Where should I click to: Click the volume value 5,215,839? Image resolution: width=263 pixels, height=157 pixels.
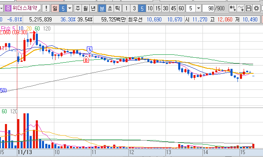(x=40, y=20)
